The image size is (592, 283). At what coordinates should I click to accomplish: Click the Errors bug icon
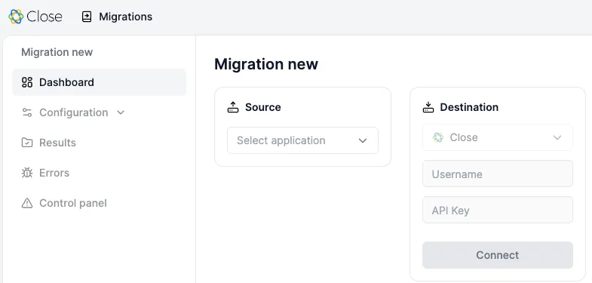pyautogui.click(x=27, y=173)
